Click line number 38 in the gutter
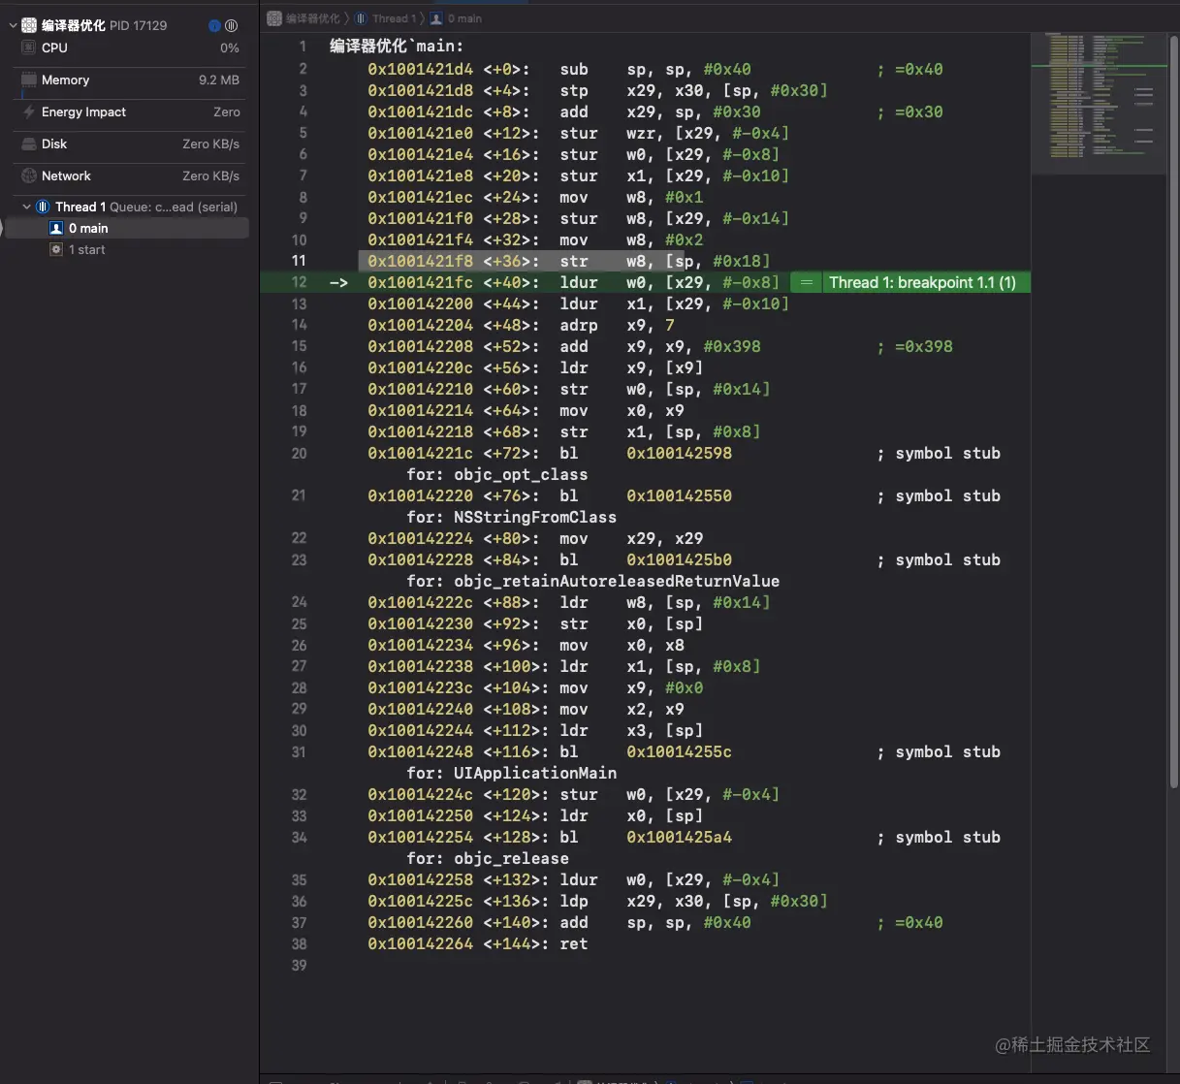Viewport: 1180px width, 1084px height. point(299,943)
